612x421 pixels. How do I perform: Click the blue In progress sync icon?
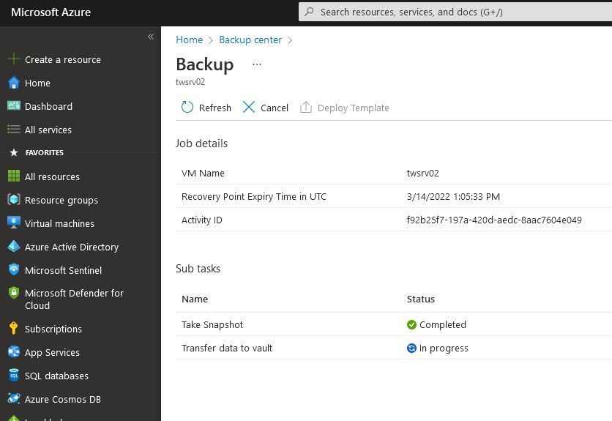(411, 348)
